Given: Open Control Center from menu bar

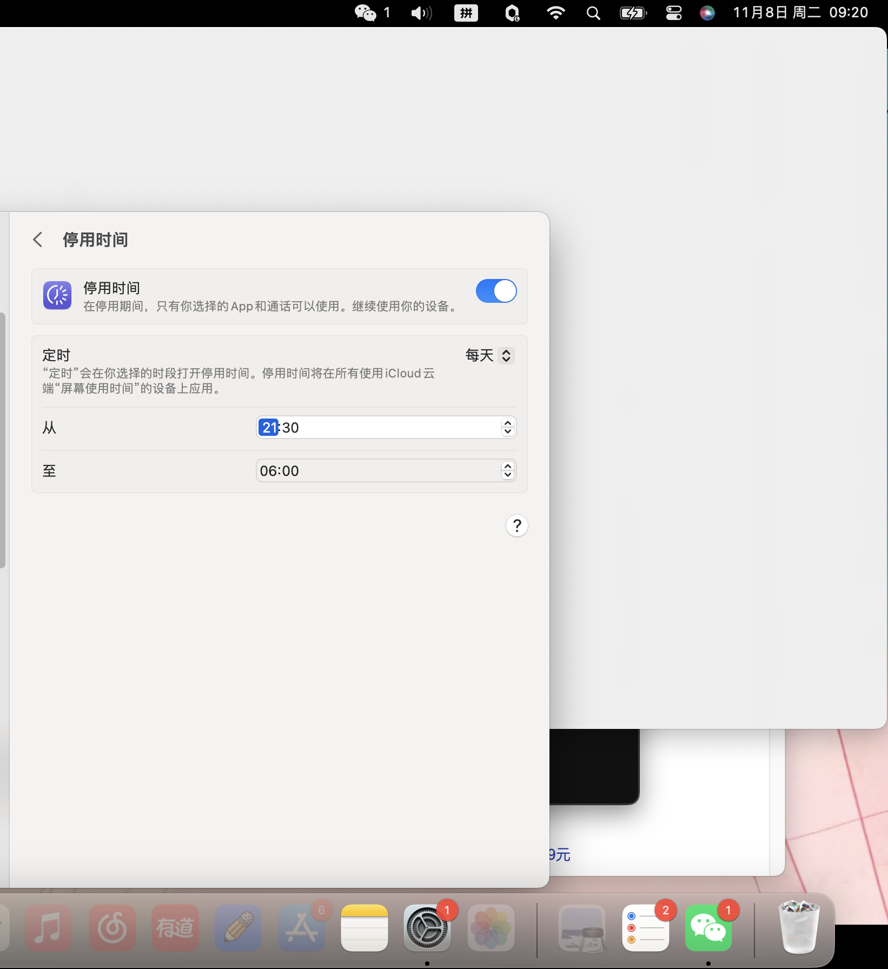Looking at the screenshot, I should coord(673,12).
